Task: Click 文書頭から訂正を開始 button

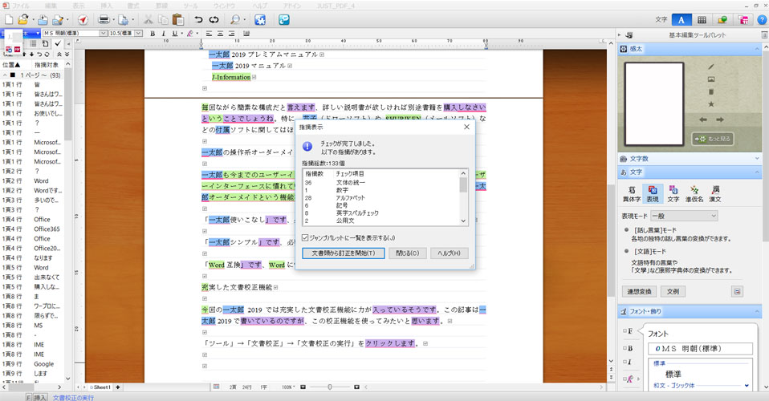Action: point(343,253)
